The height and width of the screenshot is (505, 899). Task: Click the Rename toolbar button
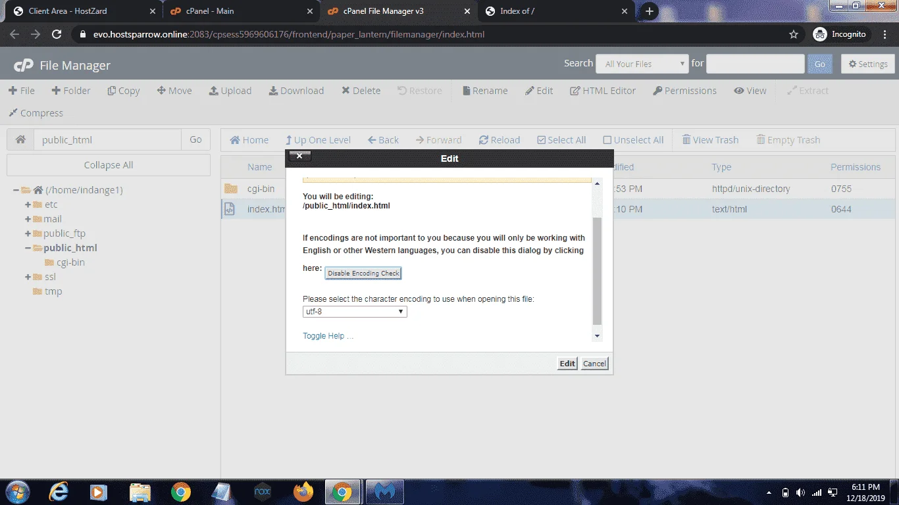485,91
